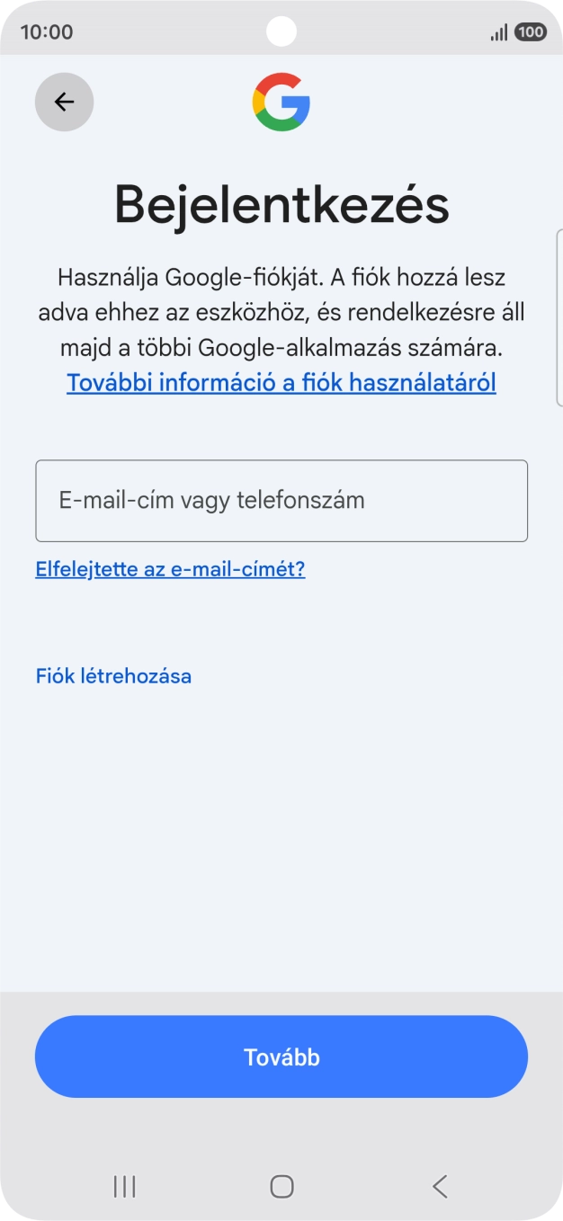Tap the circular back button background
Image resolution: width=563 pixels, height=1221 pixels.
(64, 102)
